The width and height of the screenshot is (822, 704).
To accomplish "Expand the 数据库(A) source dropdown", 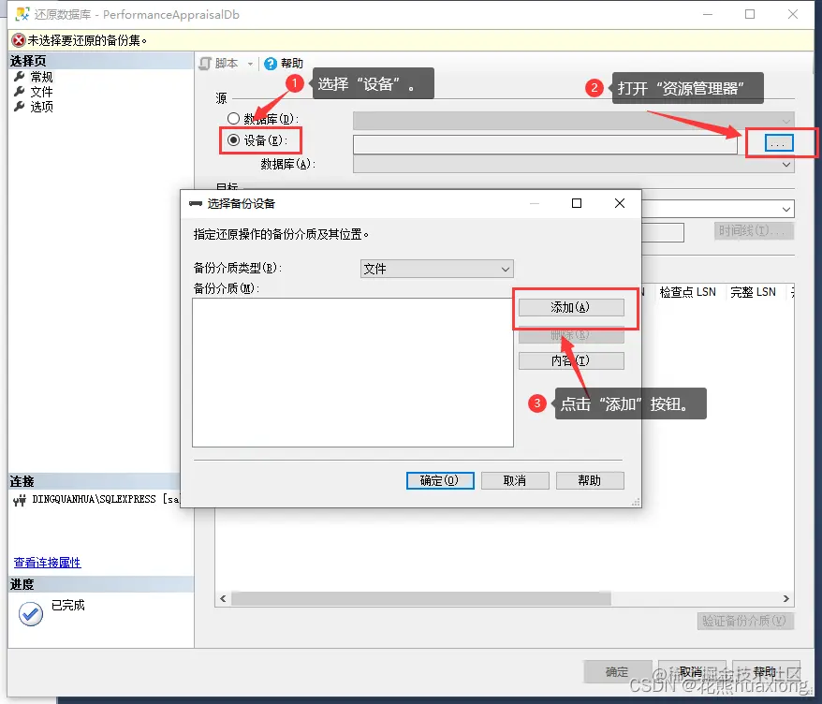I will tap(785, 164).
